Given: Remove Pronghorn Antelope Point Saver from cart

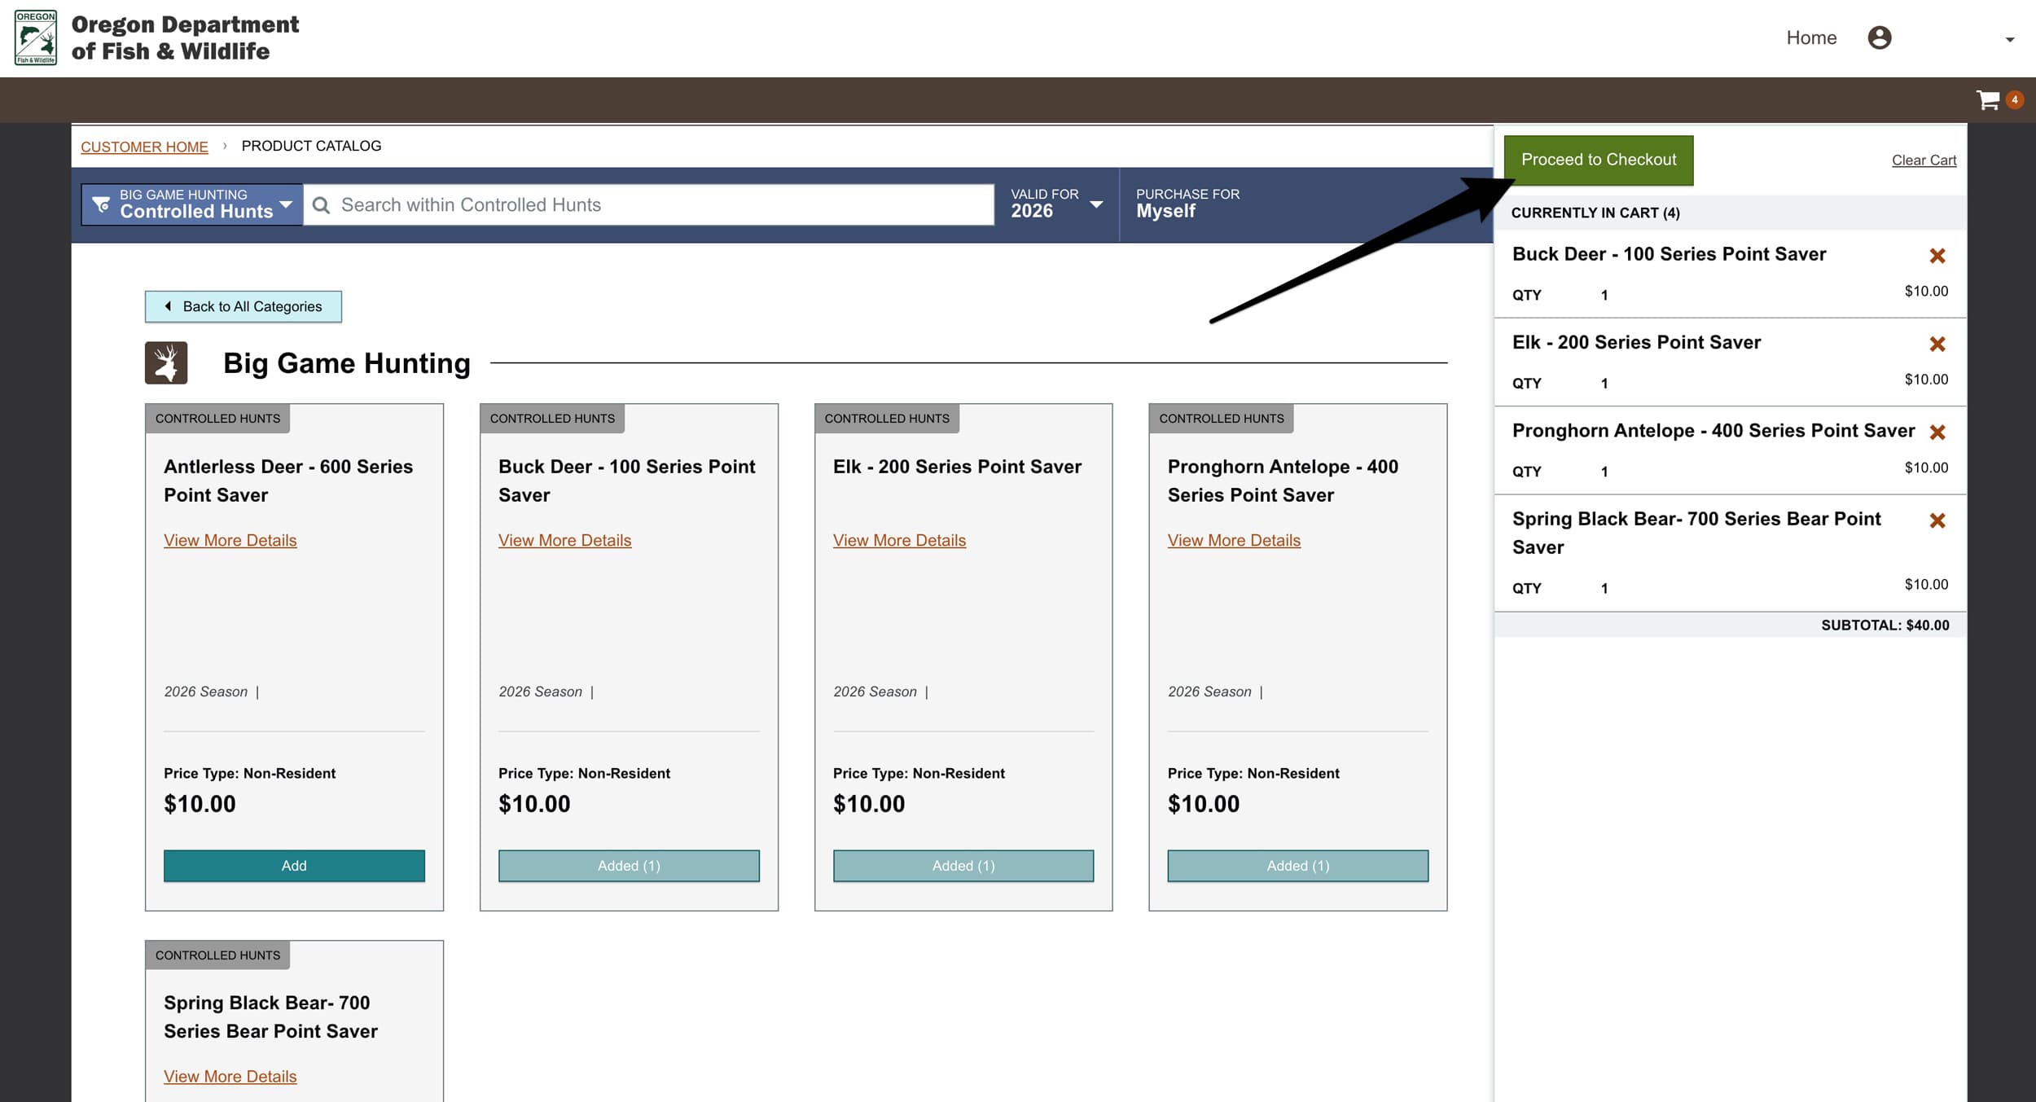Looking at the screenshot, I should pos(1937,432).
